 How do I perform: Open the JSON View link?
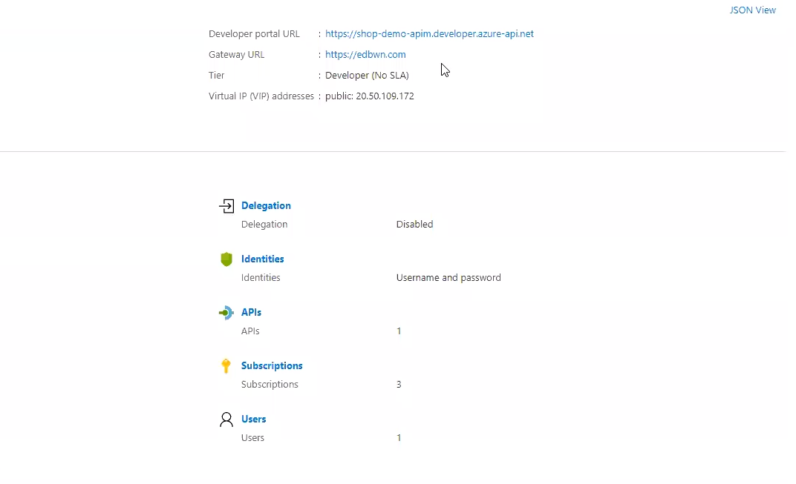click(753, 10)
